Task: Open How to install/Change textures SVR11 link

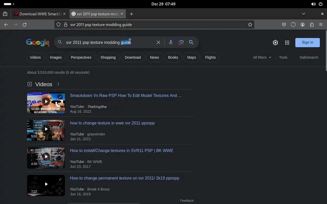Action: click(x=122, y=150)
